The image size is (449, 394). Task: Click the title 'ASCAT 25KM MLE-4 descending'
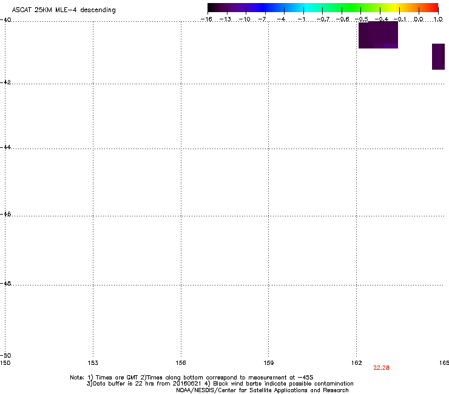pos(64,10)
